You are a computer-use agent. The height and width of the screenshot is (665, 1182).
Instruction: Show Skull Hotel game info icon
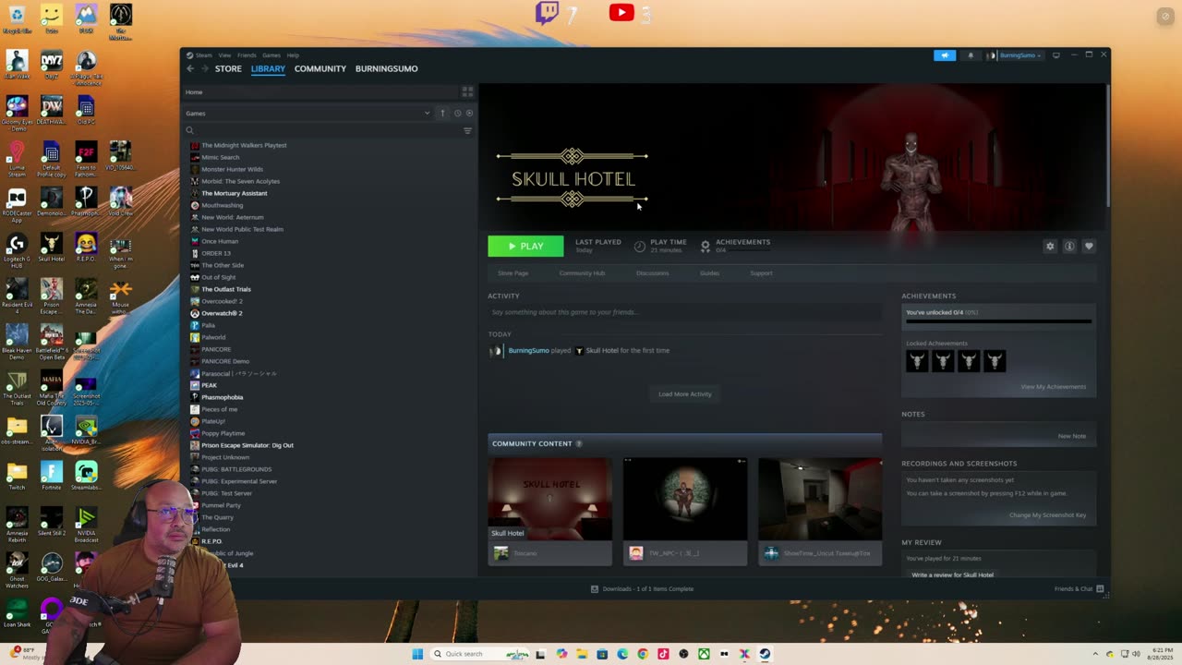1069,247
